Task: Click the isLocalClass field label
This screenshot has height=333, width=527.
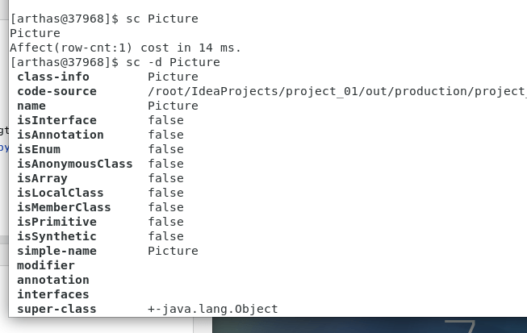Action: [x=61, y=193]
